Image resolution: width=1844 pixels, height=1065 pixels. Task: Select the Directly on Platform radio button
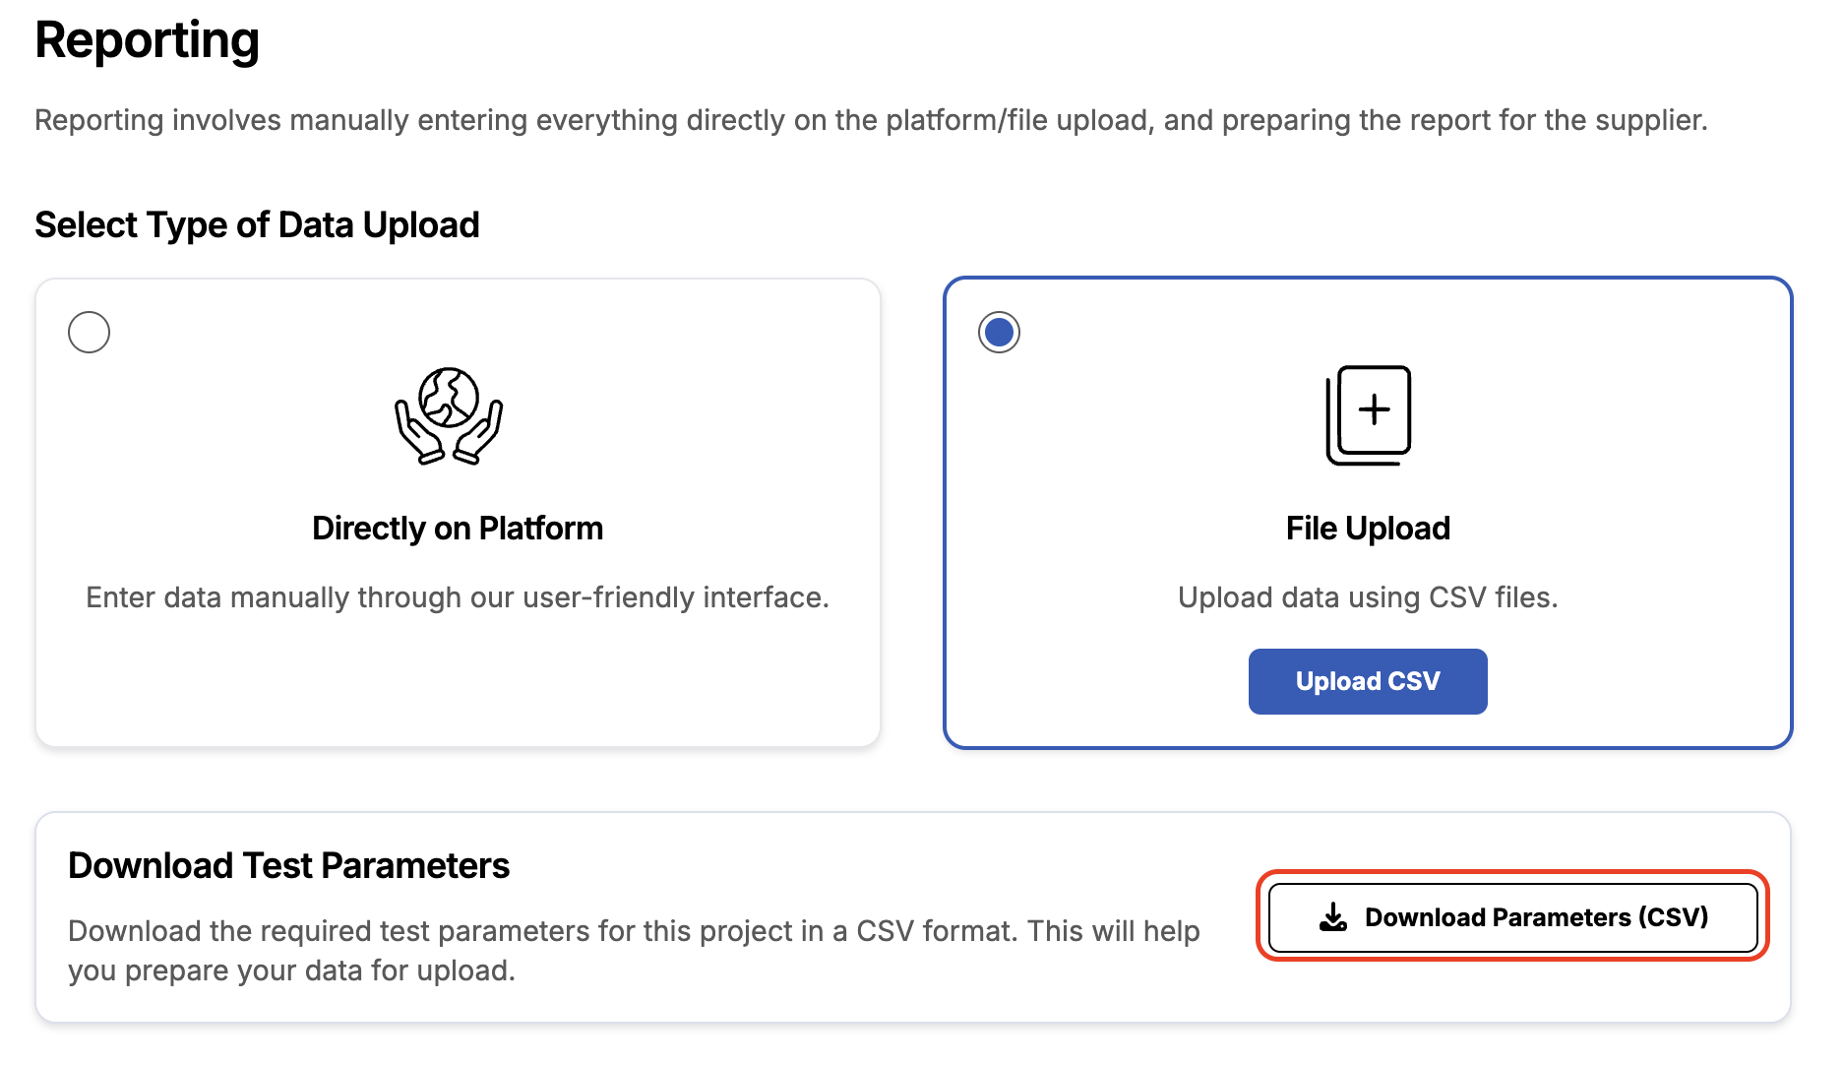coord(89,332)
